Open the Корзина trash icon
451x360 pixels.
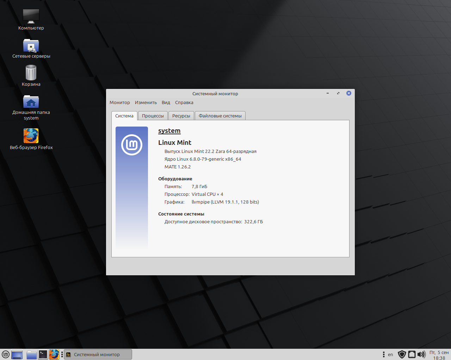[x=31, y=76]
